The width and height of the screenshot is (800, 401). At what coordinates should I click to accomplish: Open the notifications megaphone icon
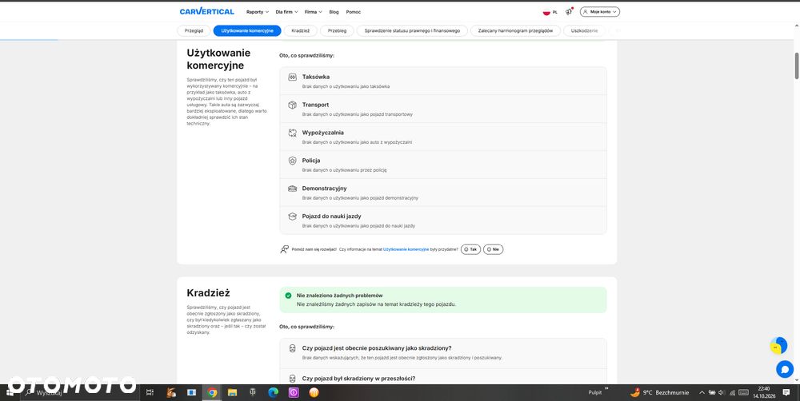pyautogui.click(x=569, y=11)
